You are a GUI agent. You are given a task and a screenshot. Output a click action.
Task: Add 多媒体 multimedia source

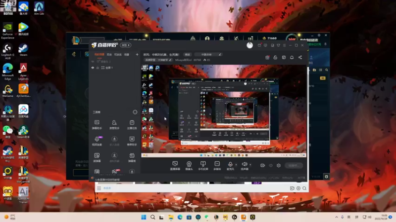pyautogui.click(x=217, y=166)
